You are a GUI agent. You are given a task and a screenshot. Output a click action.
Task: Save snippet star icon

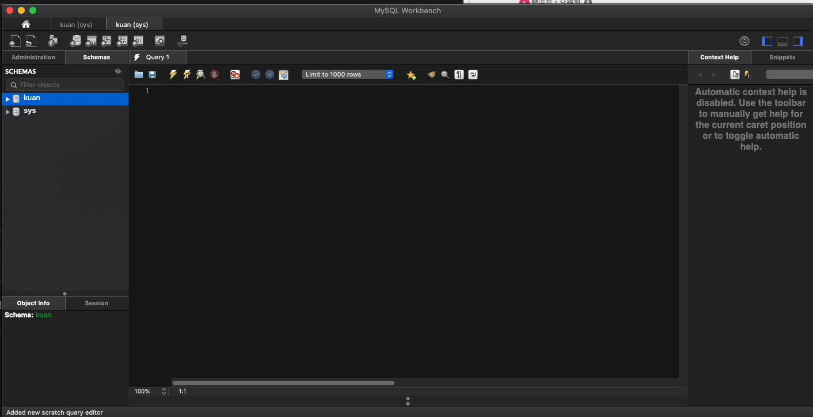(411, 75)
